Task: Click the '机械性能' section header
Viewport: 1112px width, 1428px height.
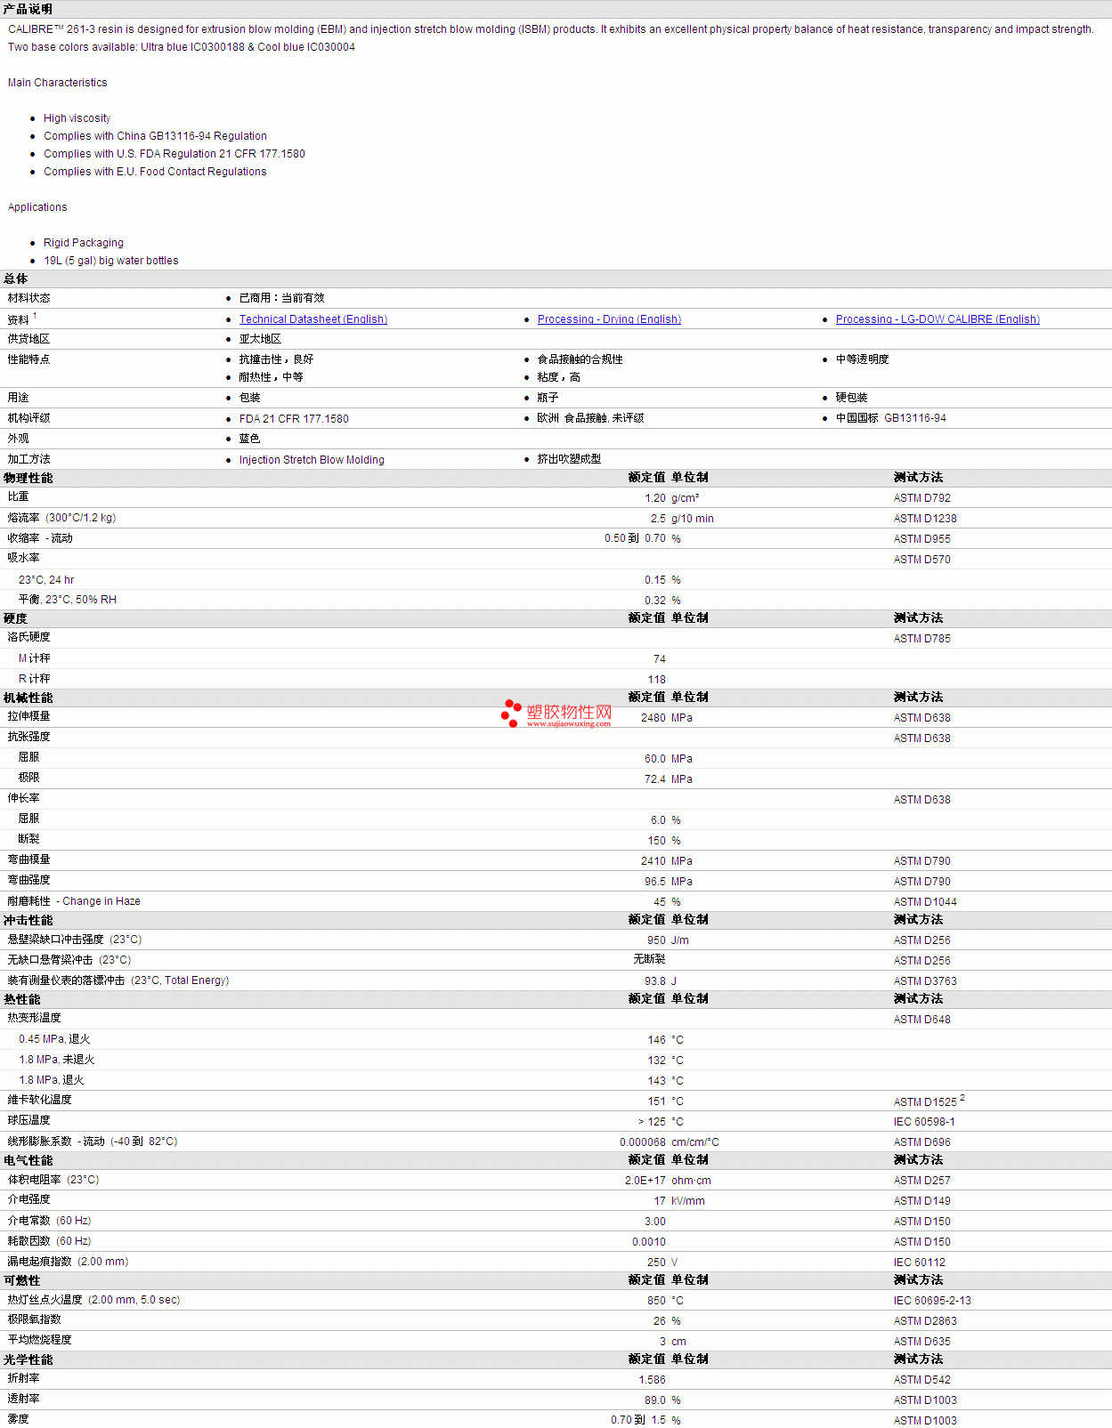Action: pos(28,698)
